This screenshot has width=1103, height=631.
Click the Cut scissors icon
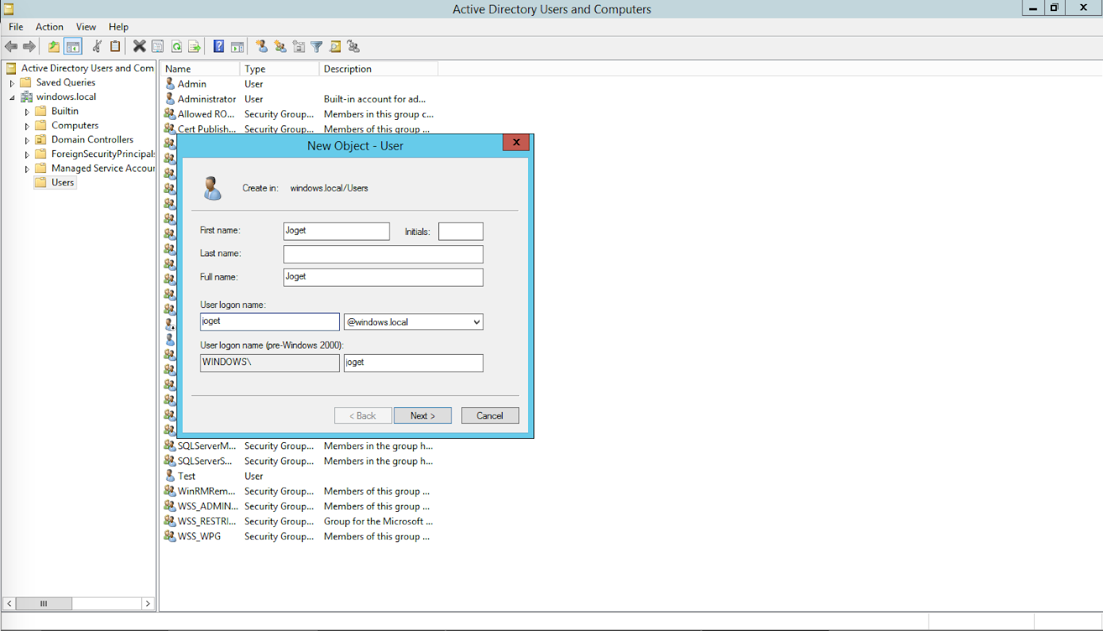click(97, 46)
